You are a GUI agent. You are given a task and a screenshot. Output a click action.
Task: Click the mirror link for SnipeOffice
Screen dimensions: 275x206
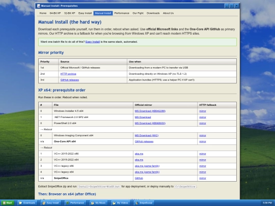(203, 178)
